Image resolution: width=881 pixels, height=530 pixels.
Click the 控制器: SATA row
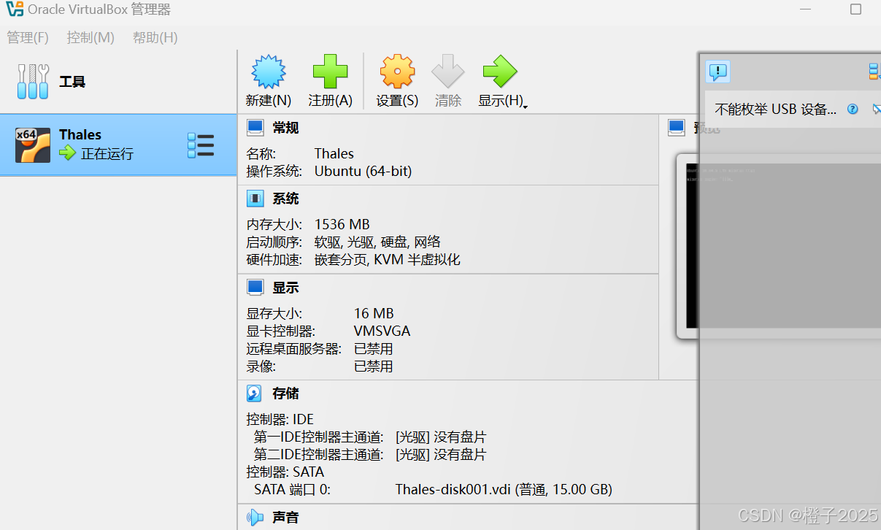(285, 472)
